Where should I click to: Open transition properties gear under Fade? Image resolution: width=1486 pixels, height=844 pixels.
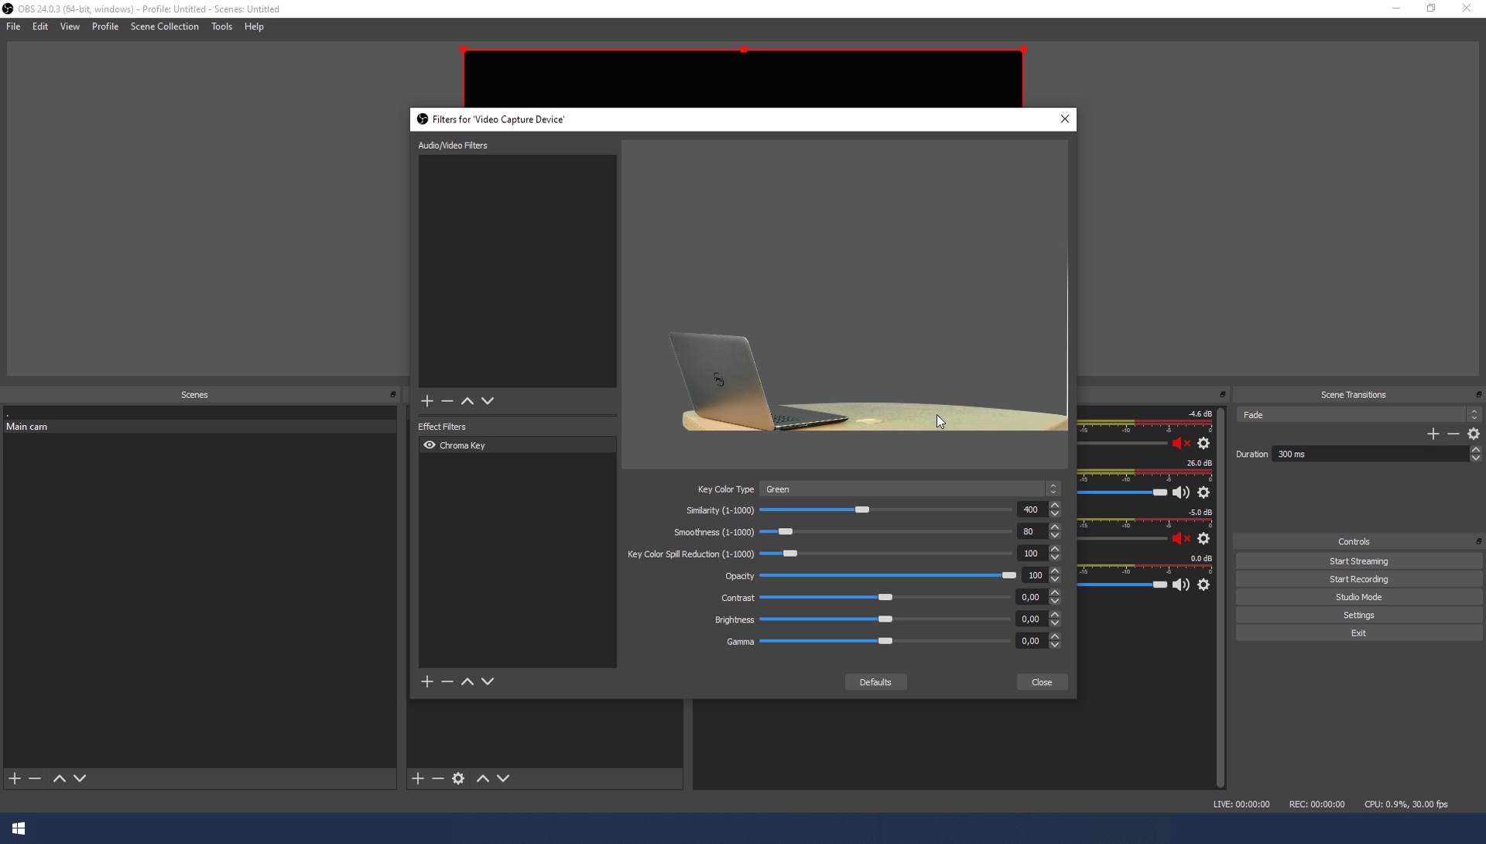point(1474,434)
